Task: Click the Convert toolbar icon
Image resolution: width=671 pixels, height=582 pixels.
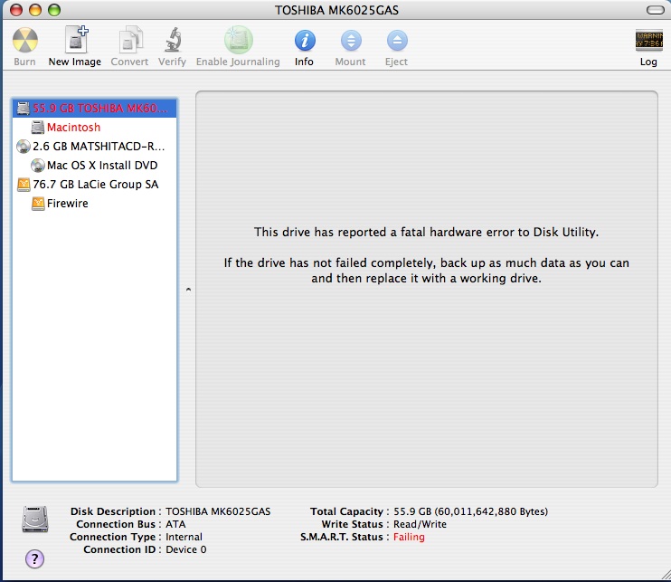Action: point(130,40)
